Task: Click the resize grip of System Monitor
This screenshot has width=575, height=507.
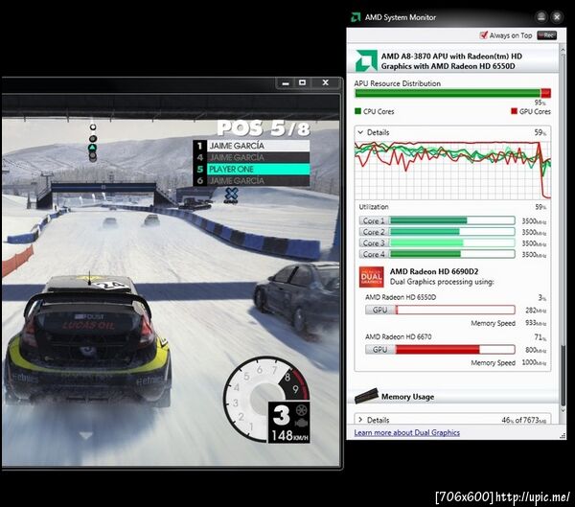Action: point(563,435)
